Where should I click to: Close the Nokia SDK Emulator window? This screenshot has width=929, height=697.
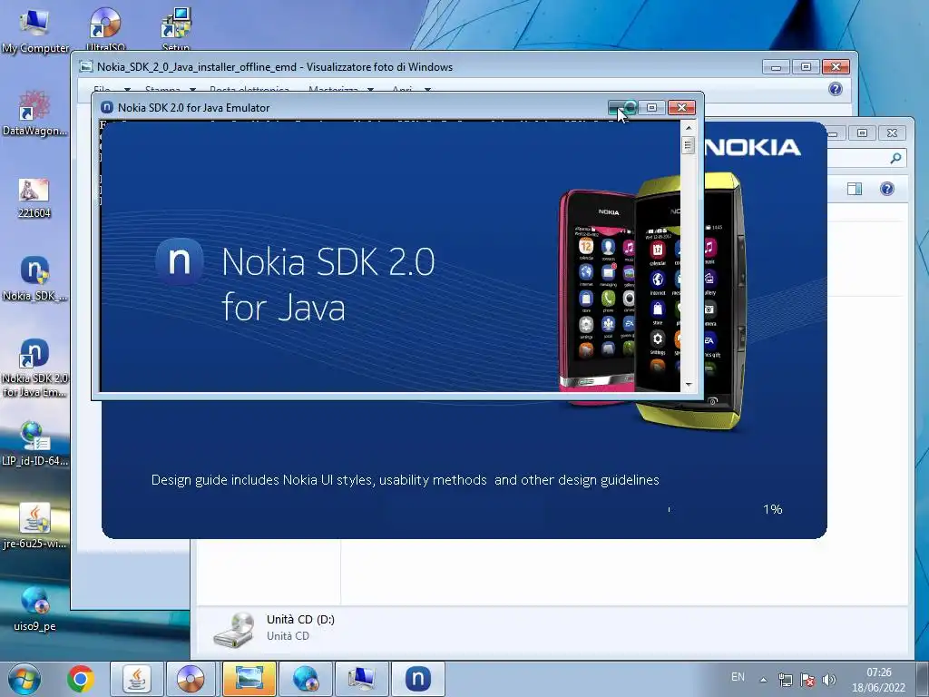click(x=681, y=107)
